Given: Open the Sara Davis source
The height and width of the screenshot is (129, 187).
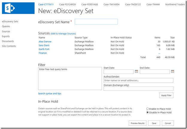Looking at the screenshot, I should coord(44,45).
